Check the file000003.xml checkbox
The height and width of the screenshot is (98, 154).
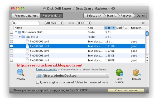tap(12, 56)
